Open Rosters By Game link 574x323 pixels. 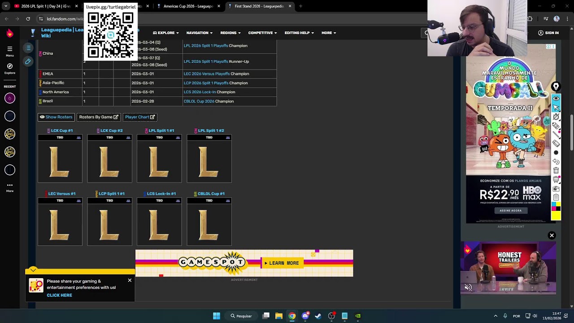pyautogui.click(x=99, y=117)
